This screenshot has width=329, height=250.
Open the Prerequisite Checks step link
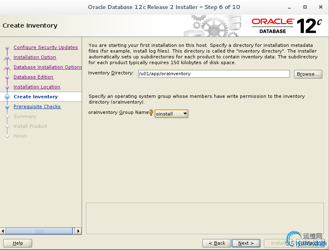pos(37,106)
